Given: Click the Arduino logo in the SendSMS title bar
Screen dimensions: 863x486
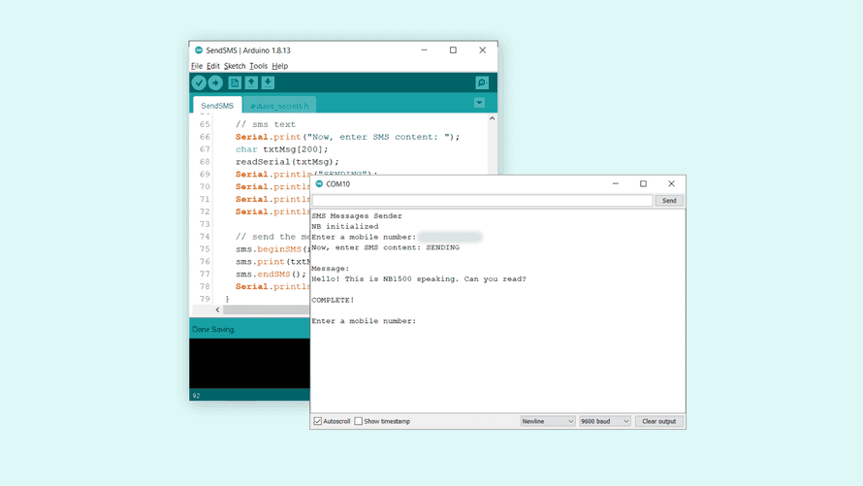Looking at the screenshot, I should coord(199,50).
